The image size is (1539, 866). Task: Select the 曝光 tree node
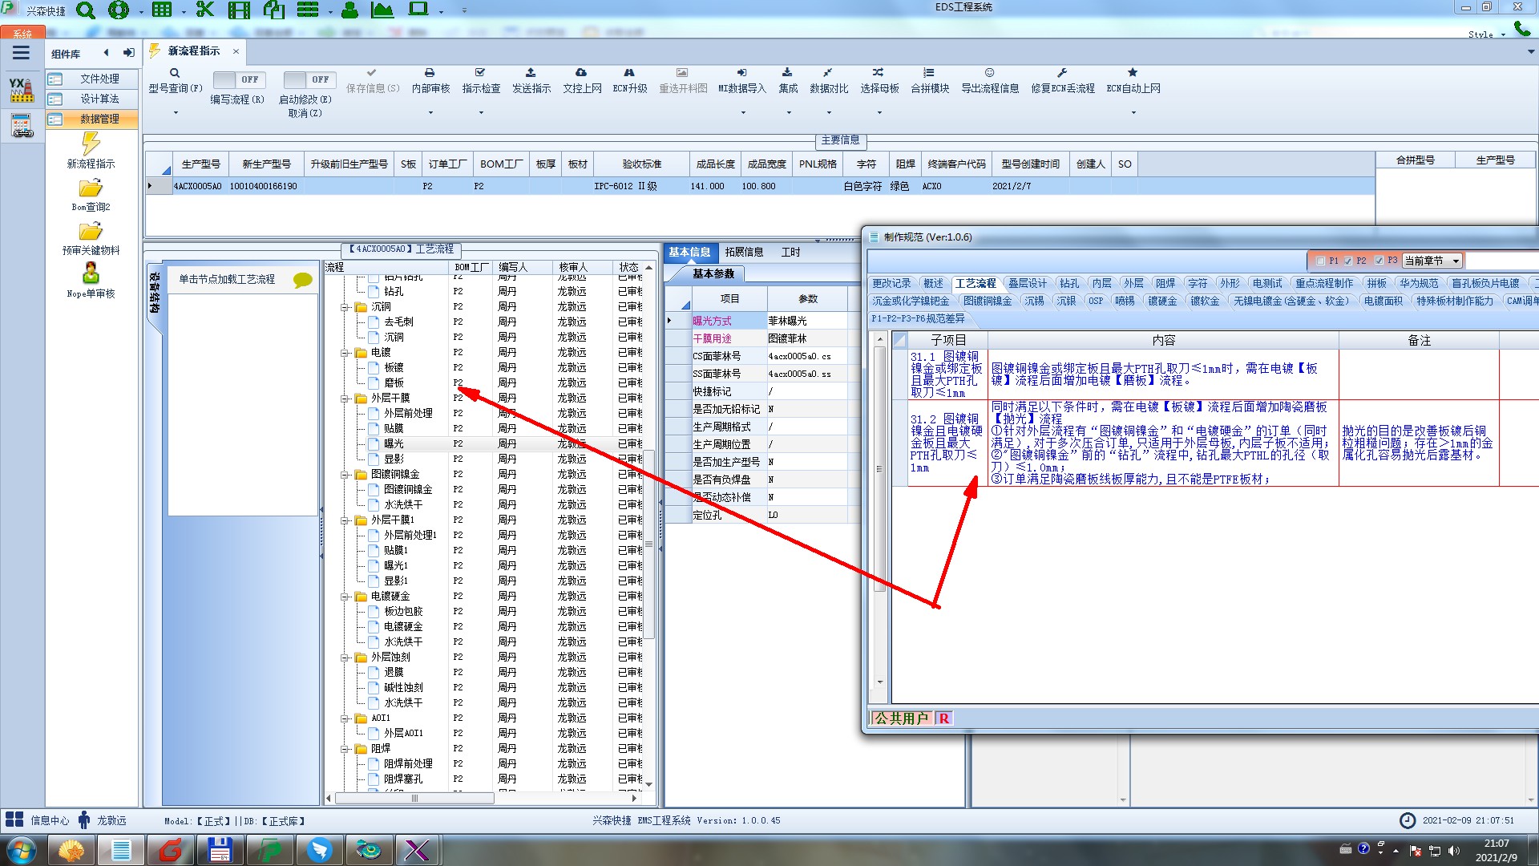point(394,443)
